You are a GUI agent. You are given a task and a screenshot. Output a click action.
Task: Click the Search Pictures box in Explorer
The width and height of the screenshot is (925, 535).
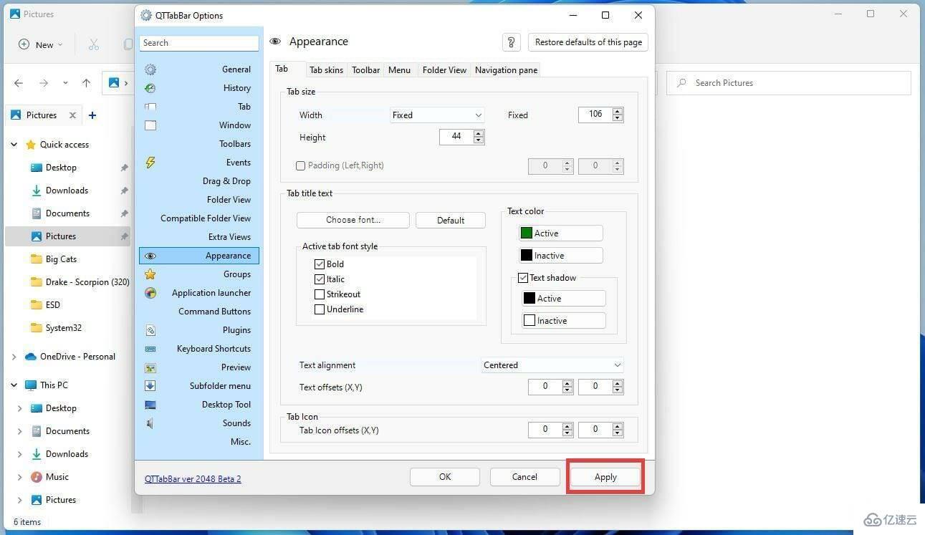click(789, 83)
